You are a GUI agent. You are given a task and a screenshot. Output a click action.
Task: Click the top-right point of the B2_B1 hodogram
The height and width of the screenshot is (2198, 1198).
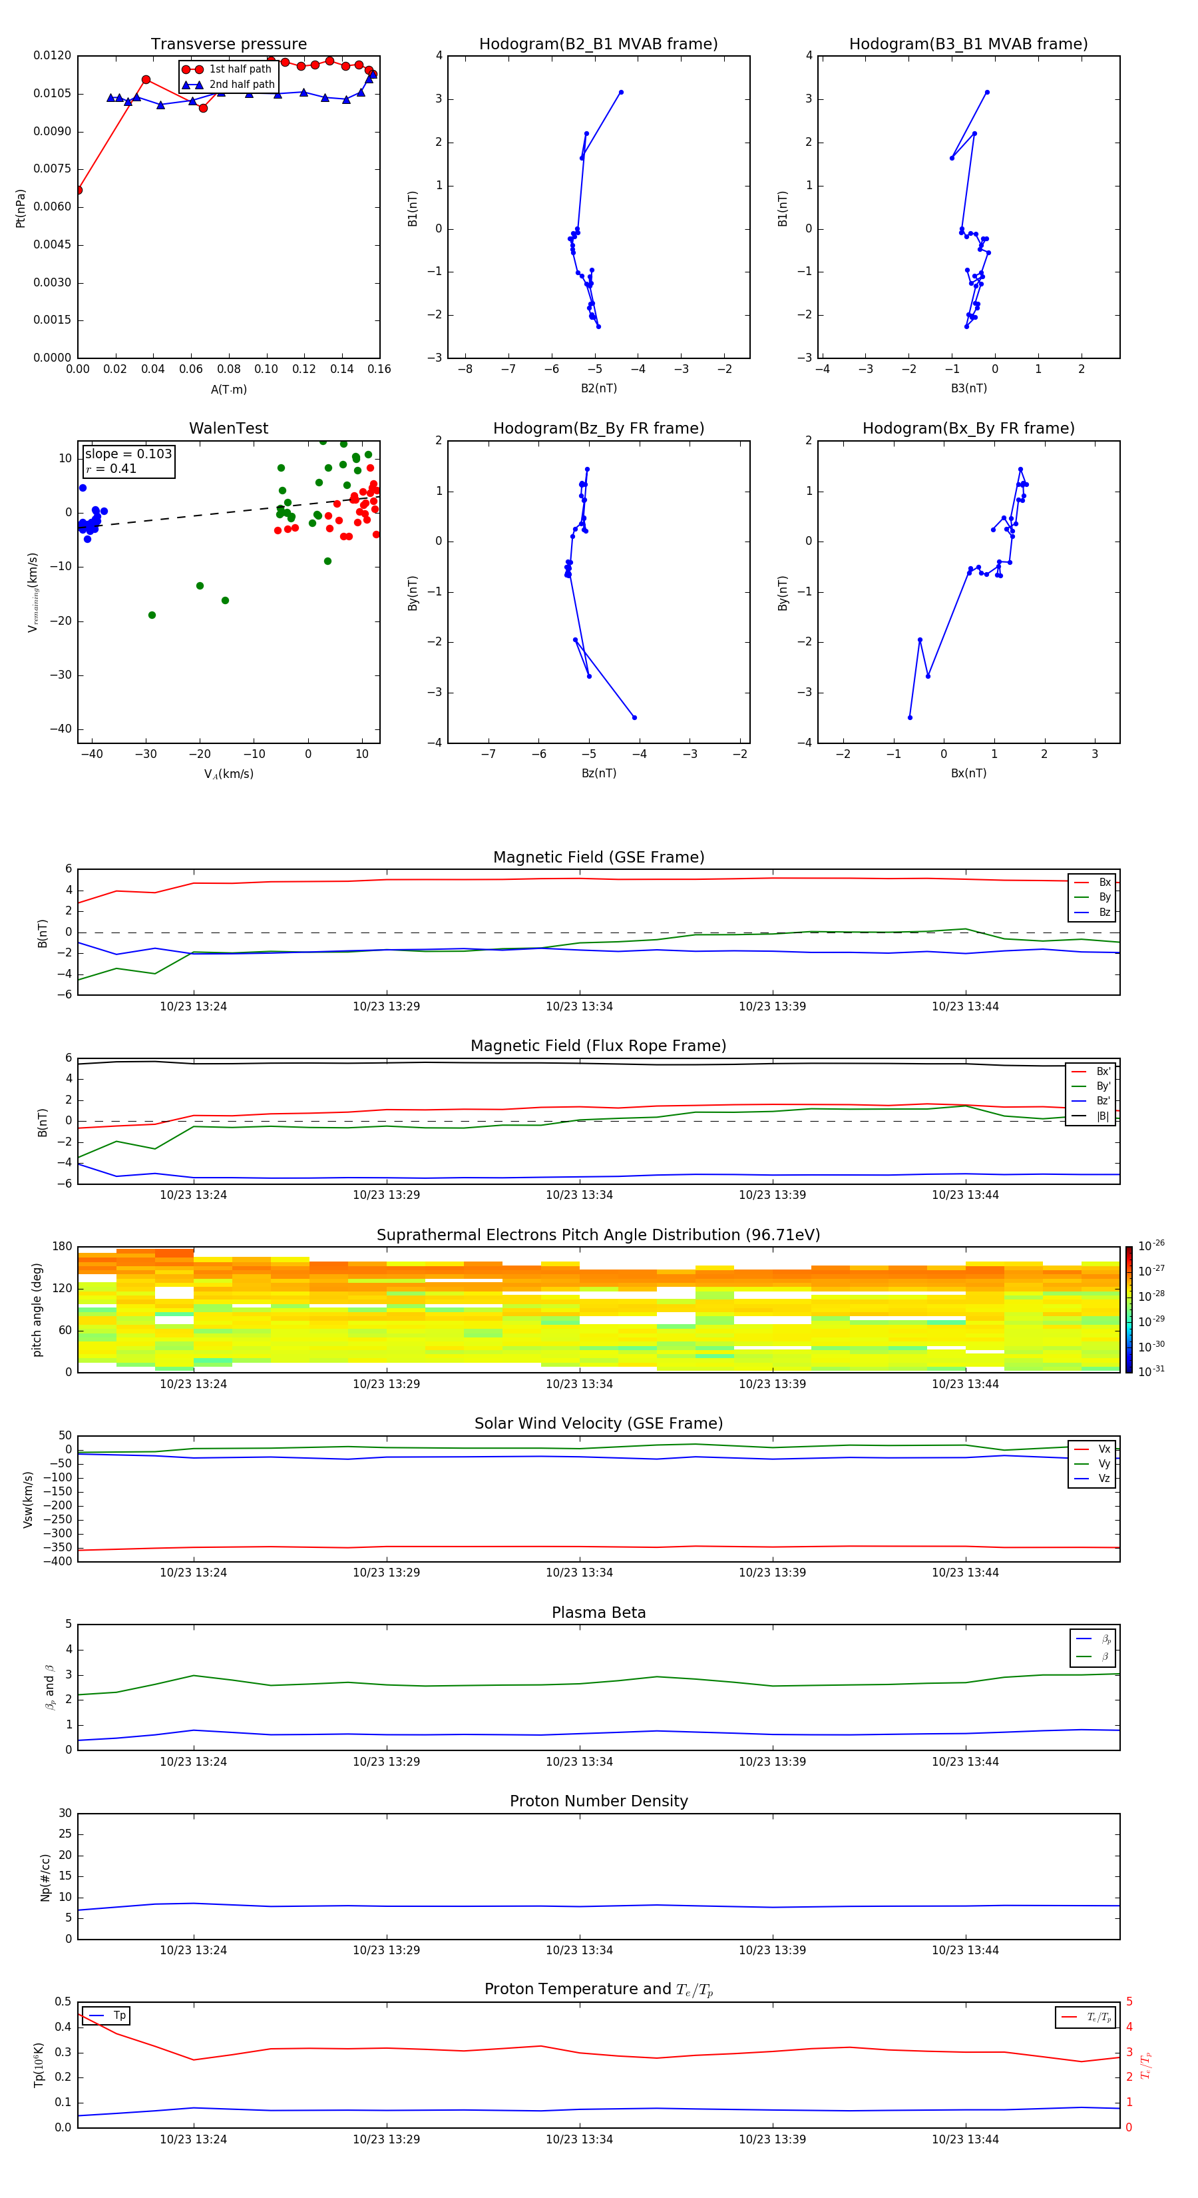(x=621, y=92)
